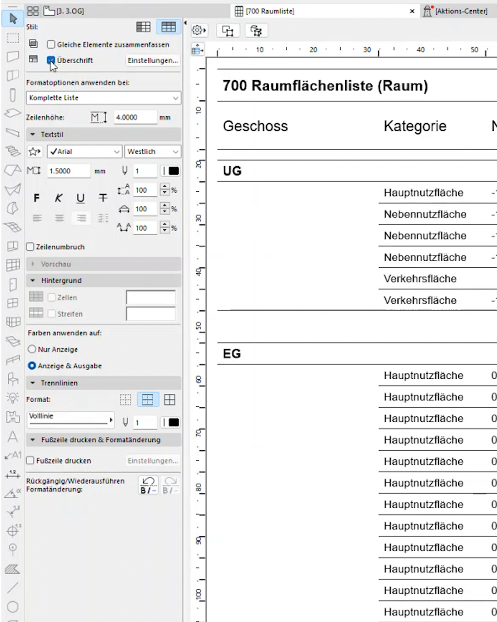497x622 pixels.
Task: Collapse the 'Trennlinien' section
Action: click(33, 383)
